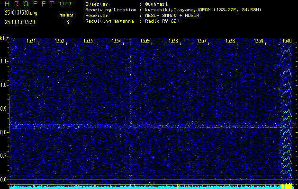Click the date 25.10.13 13:30 label
Image resolution: width=298 pixels, height=189 pixels.
point(19,22)
